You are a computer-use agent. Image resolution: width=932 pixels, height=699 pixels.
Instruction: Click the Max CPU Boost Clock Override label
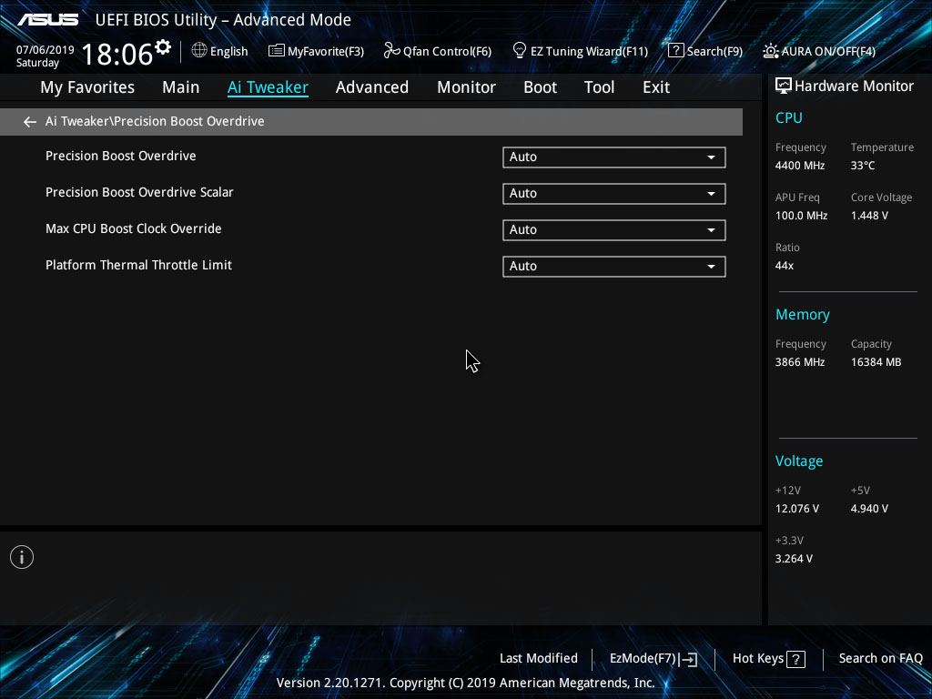pyautogui.click(x=134, y=228)
